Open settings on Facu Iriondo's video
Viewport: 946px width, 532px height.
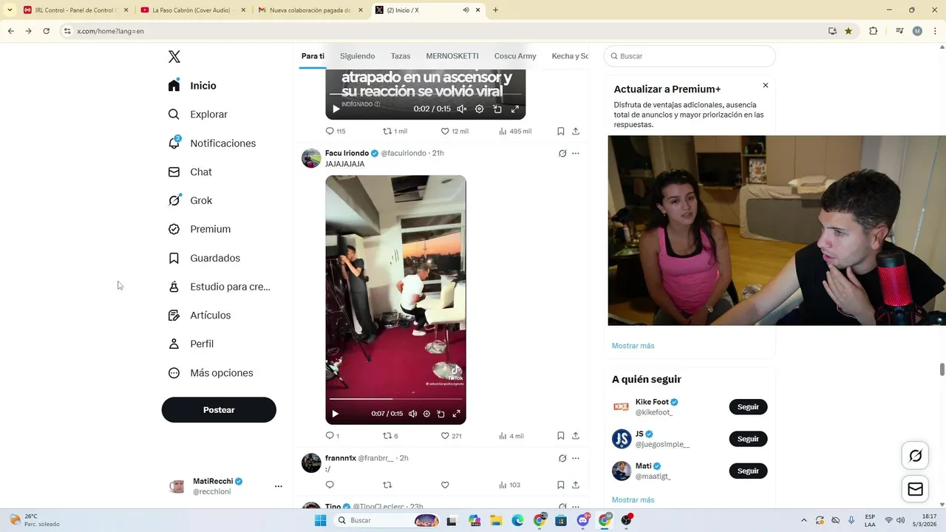pyautogui.click(x=426, y=414)
